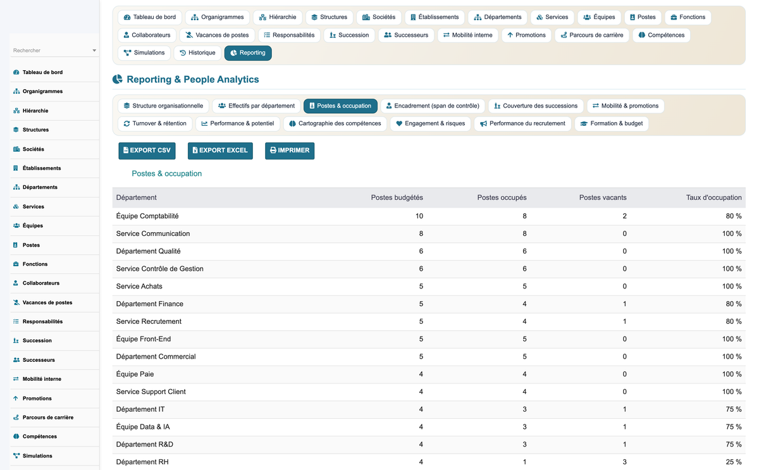
Task: Click the Succession icon in sidebar
Action: point(16,341)
